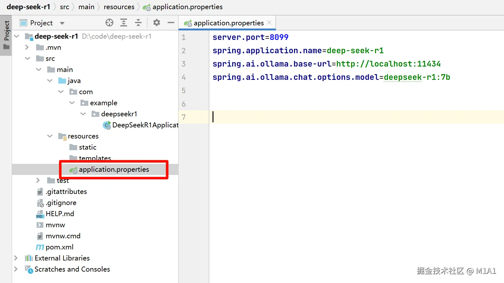
Task: Select the java source folder icon
Action: click(62, 81)
